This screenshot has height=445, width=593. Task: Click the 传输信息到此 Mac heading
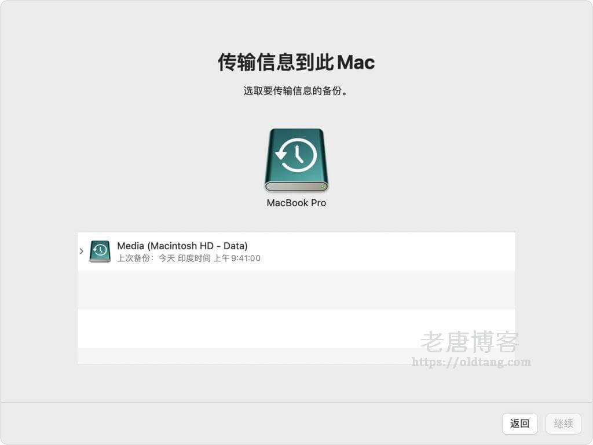[x=296, y=62]
